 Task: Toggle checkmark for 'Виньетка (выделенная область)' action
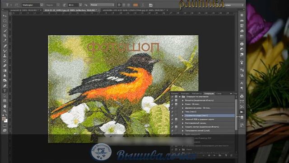pyautogui.click(x=172, y=101)
